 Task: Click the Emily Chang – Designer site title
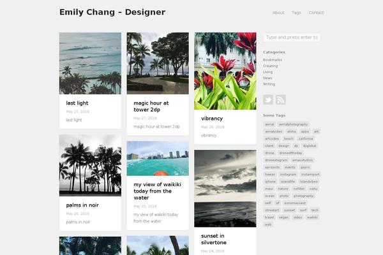coord(112,12)
